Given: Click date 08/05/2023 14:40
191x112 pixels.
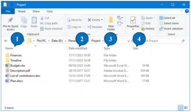Looking at the screenshot, I should pyautogui.click(x=79, y=65).
